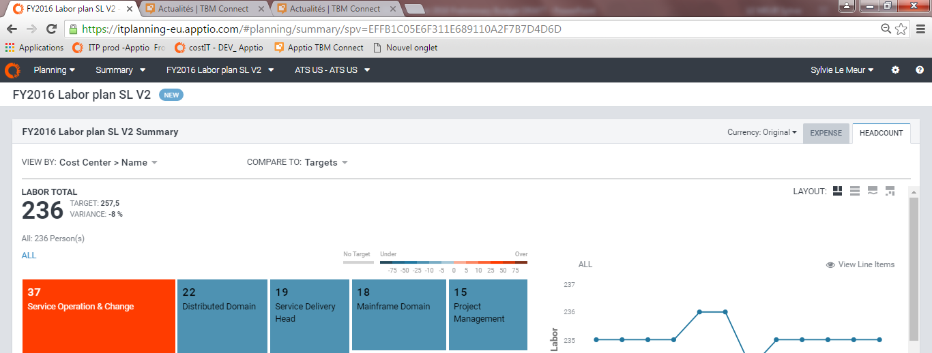Switch to HEADCOUNT view
Screen dimensions: 932x353
[x=882, y=133]
